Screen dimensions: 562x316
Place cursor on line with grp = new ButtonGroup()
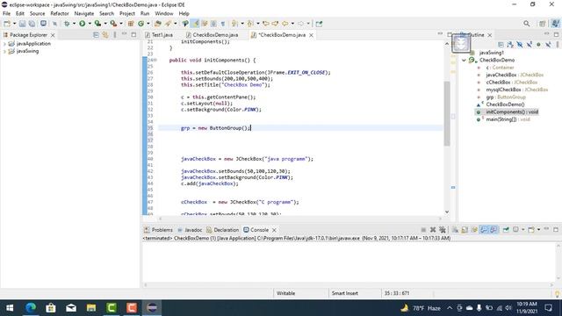300,128
